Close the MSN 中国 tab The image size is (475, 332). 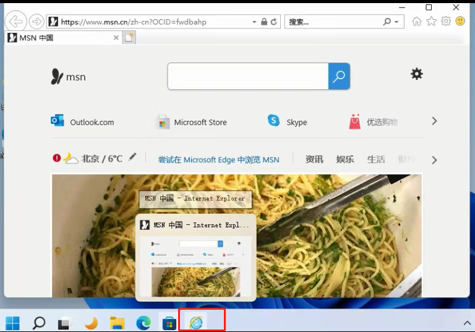[x=116, y=38]
